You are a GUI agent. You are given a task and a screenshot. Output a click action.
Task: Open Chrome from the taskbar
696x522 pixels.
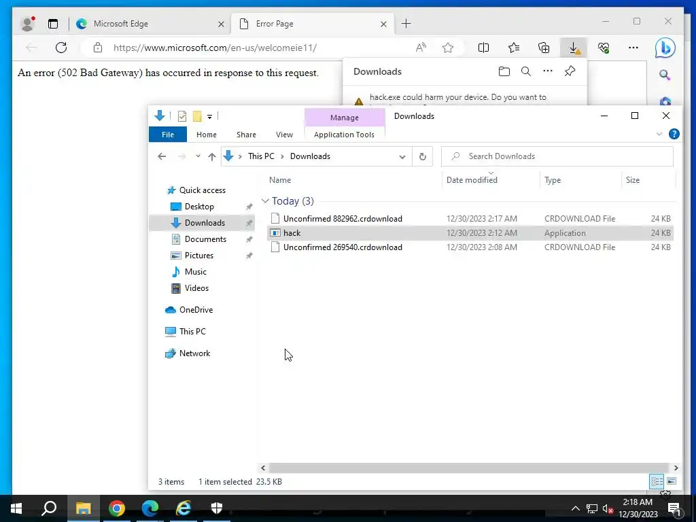pyautogui.click(x=117, y=508)
